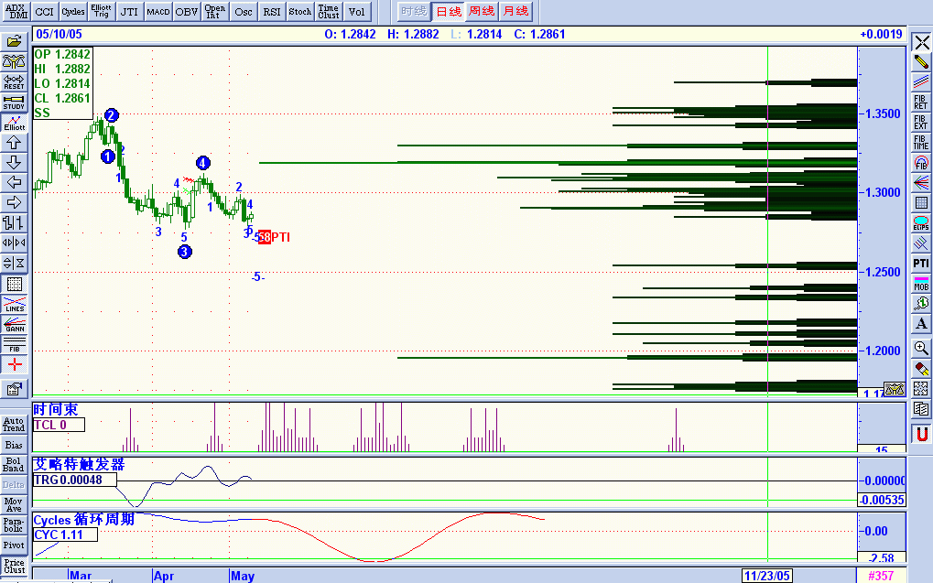Screen dimensions: 933x583
Task: Open the notes page icon
Action: (x=921, y=409)
